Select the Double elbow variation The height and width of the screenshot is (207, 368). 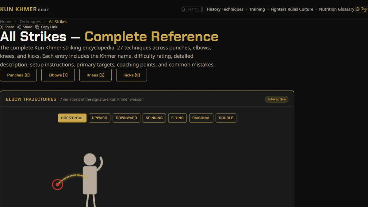pos(226,118)
